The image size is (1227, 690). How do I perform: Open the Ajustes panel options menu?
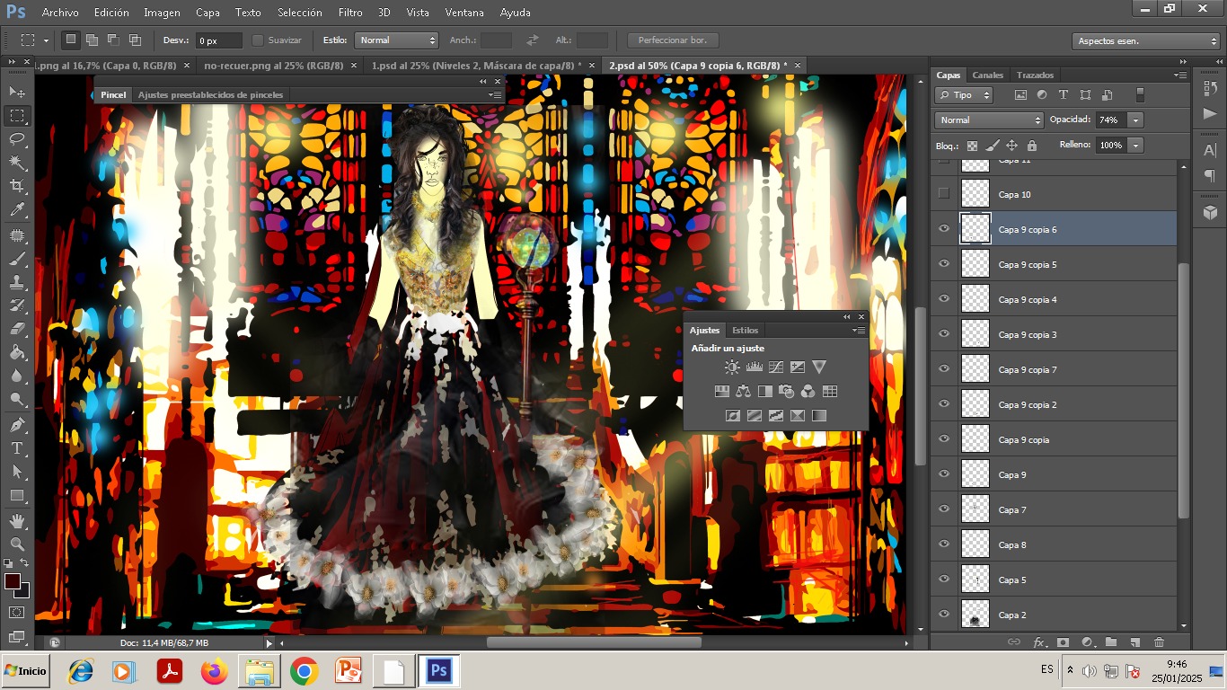point(859,331)
